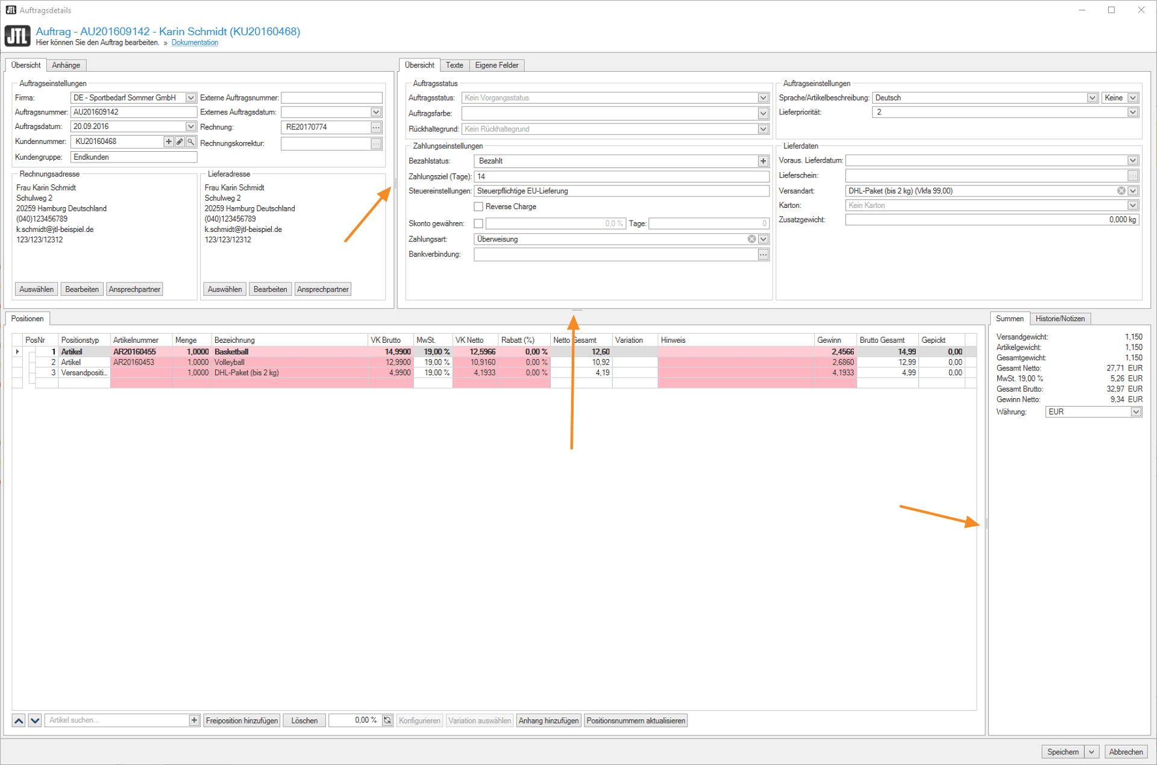Screen dimensions: 1157x765
Task: Open the Versandart dropdown arrow
Action: click(x=1133, y=191)
